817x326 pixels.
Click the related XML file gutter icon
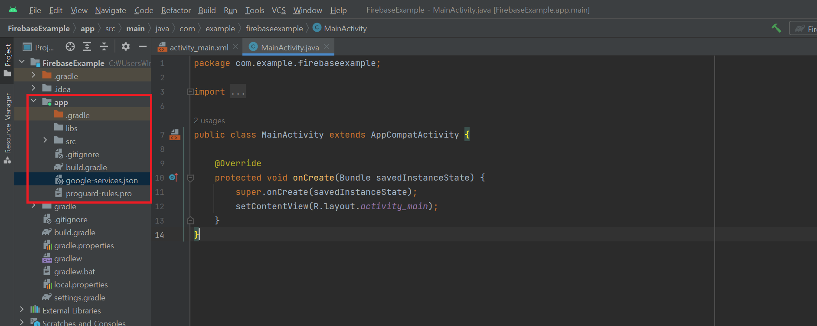tap(175, 135)
